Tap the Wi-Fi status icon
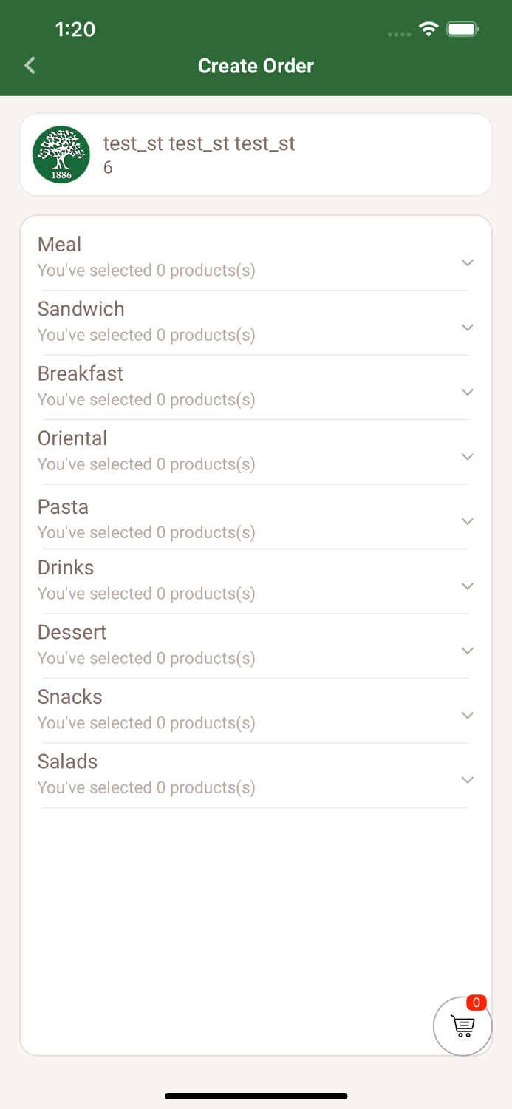 [x=428, y=29]
